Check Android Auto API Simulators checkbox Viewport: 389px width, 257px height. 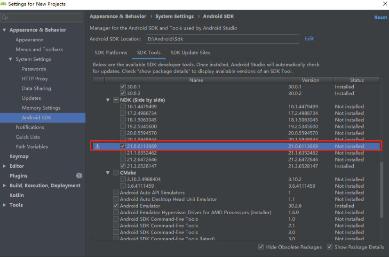[x=116, y=193]
